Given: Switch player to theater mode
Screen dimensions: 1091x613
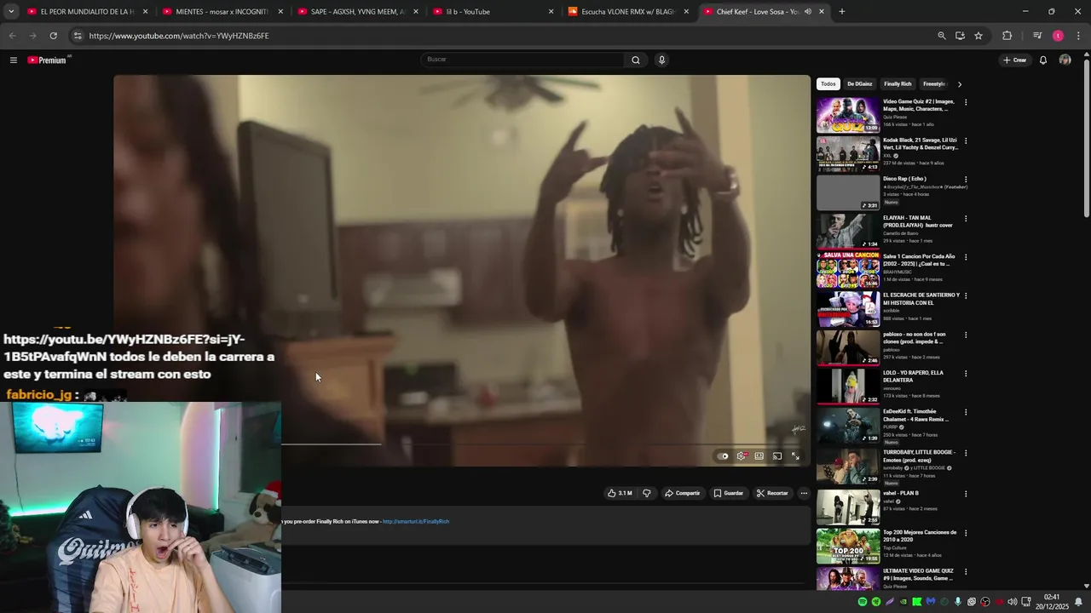Looking at the screenshot, I should (x=759, y=456).
